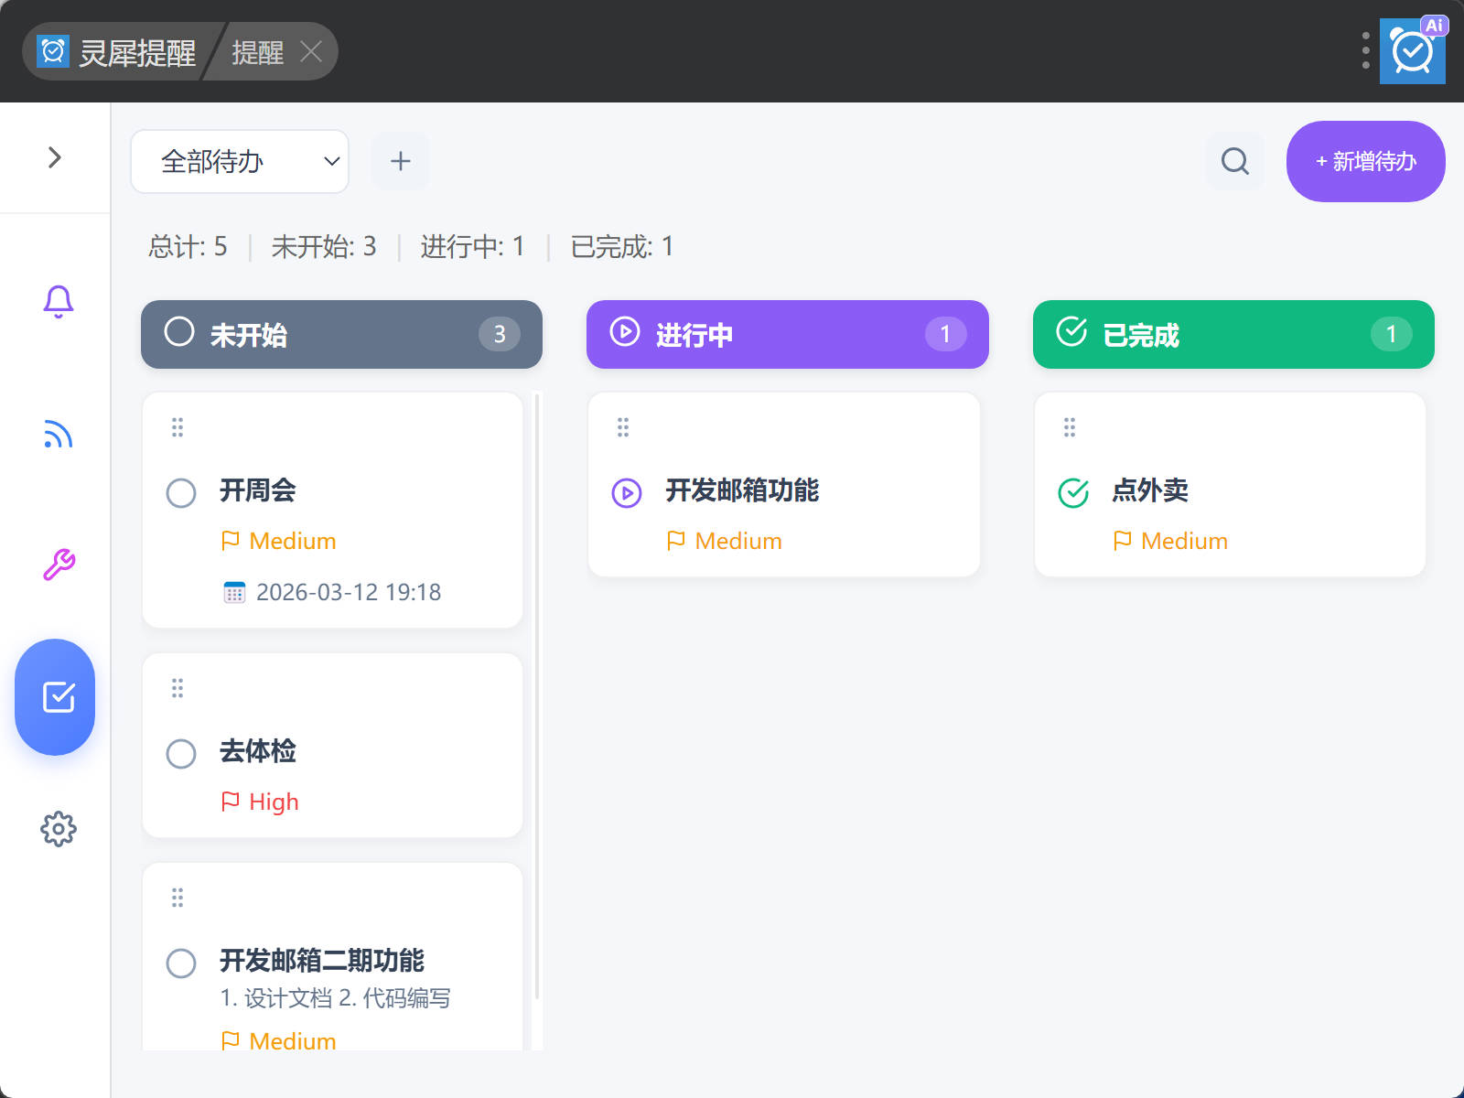This screenshot has height=1098, width=1464.
Task: Expand the left sidebar with chevron
Action: point(55,157)
